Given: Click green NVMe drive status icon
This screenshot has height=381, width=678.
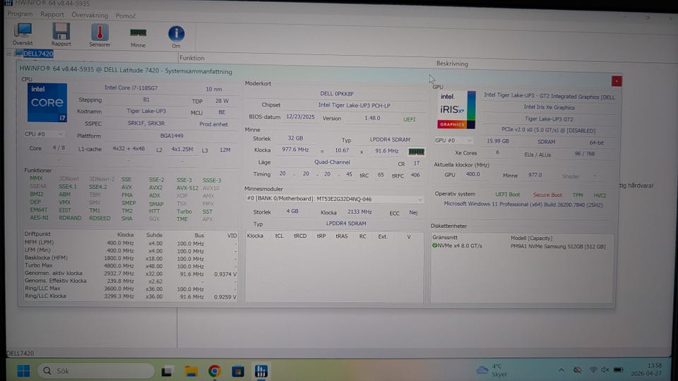Looking at the screenshot, I should (434, 246).
